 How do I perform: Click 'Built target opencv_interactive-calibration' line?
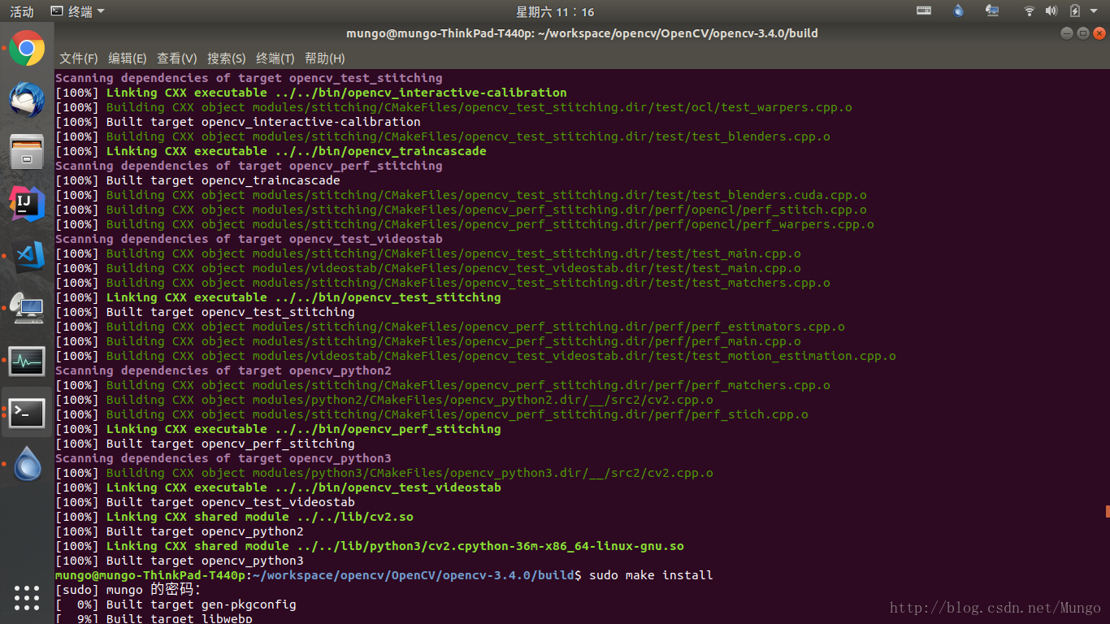click(x=238, y=122)
